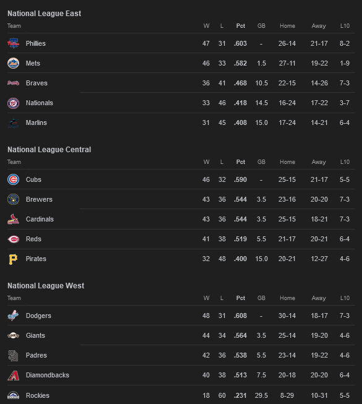This screenshot has width=362, height=404.
Task: Click the Cardinals bird logo
Action: (x=13, y=219)
